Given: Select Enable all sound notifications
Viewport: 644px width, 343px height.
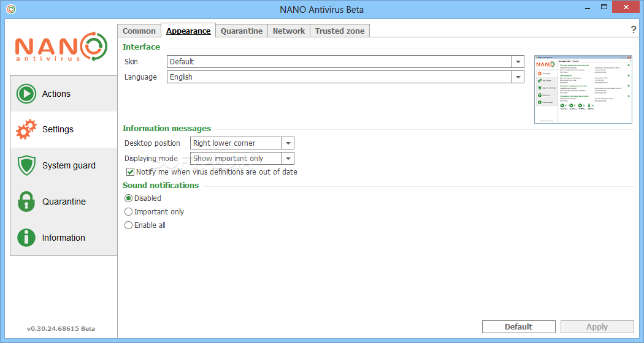Looking at the screenshot, I should click(129, 225).
